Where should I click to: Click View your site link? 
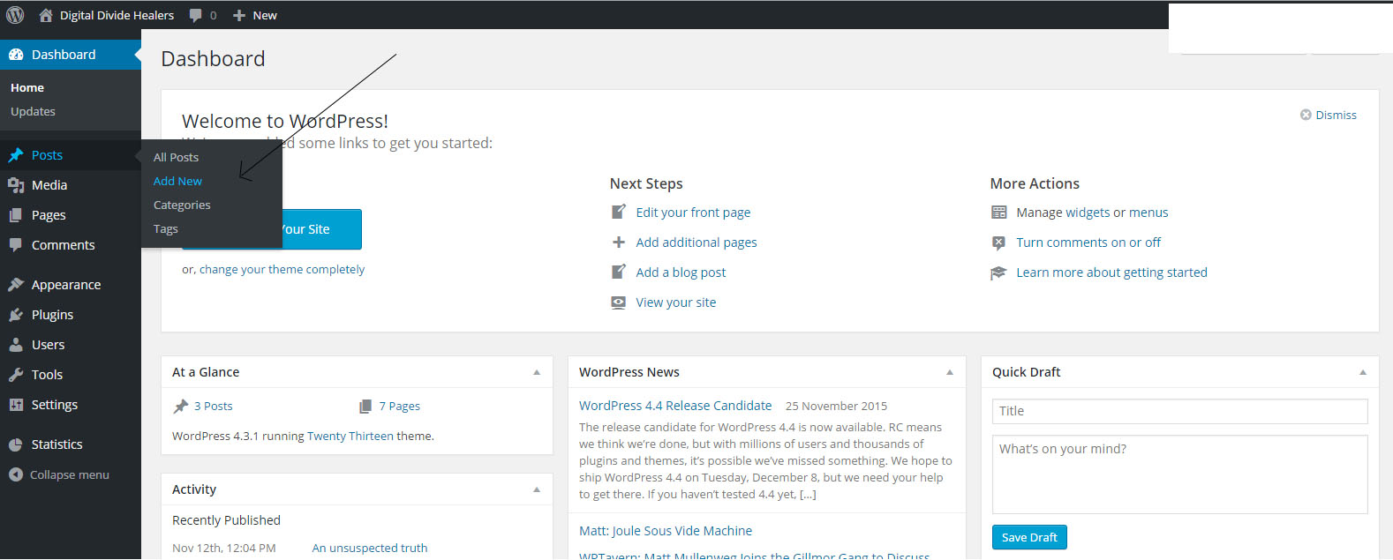click(676, 302)
